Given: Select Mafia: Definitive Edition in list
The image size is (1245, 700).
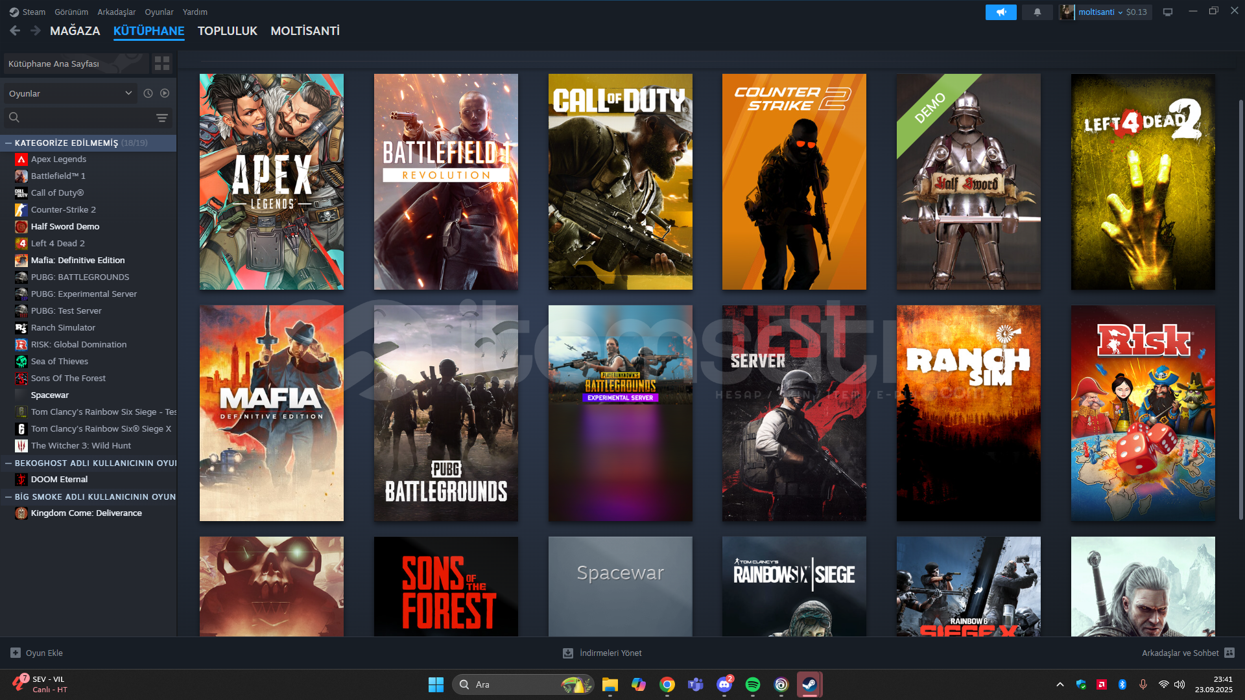Looking at the screenshot, I should click(x=78, y=260).
